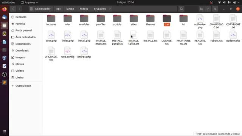Select the CHANGELOG.txt file
This screenshot has height=136, width=242.
tap(216, 22)
